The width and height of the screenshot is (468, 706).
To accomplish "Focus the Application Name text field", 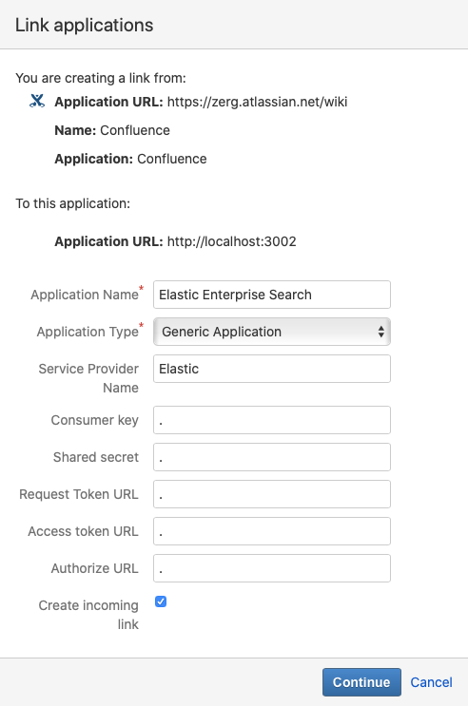I will (272, 295).
